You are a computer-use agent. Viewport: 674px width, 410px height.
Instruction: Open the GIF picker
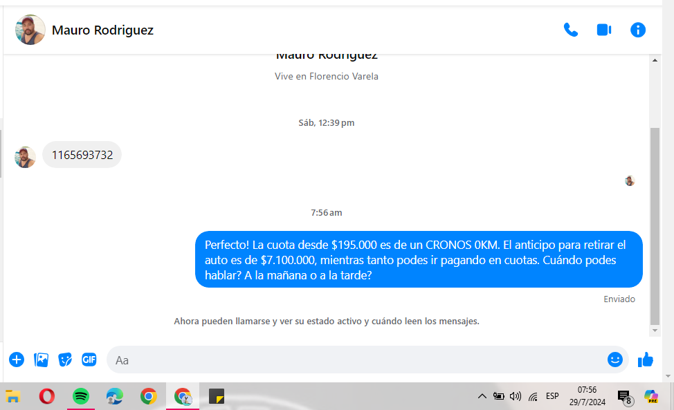click(x=89, y=360)
